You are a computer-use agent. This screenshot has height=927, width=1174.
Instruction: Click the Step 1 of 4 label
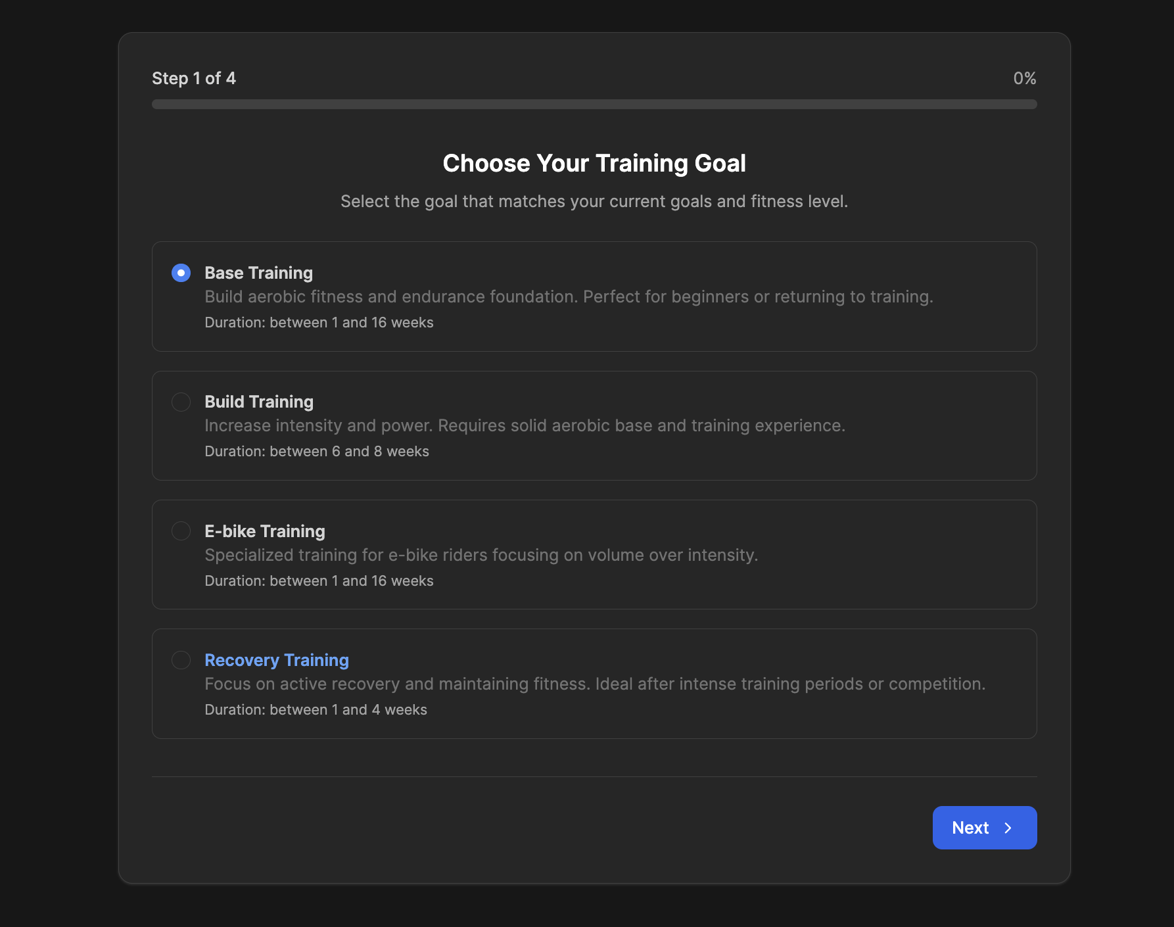pos(194,78)
